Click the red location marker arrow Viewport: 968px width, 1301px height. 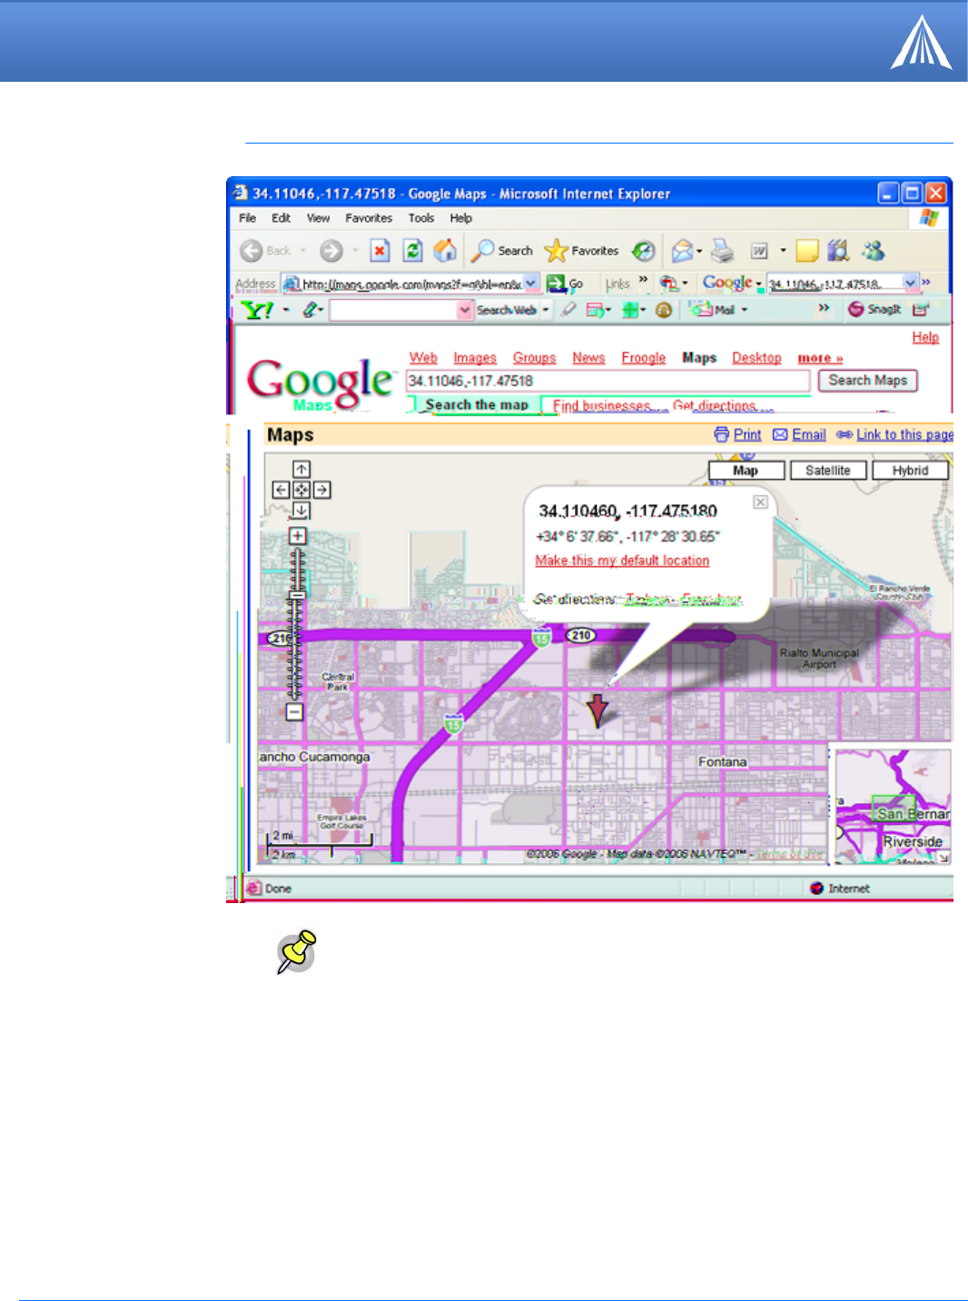pos(597,710)
